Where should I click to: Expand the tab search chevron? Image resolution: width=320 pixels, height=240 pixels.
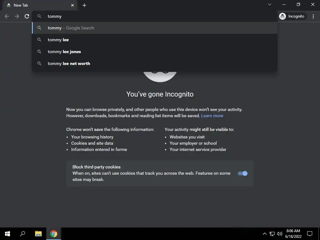coord(270,4)
